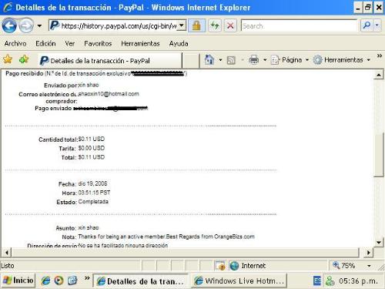Click the Completada status text
385x289 pixels.
pos(93,202)
